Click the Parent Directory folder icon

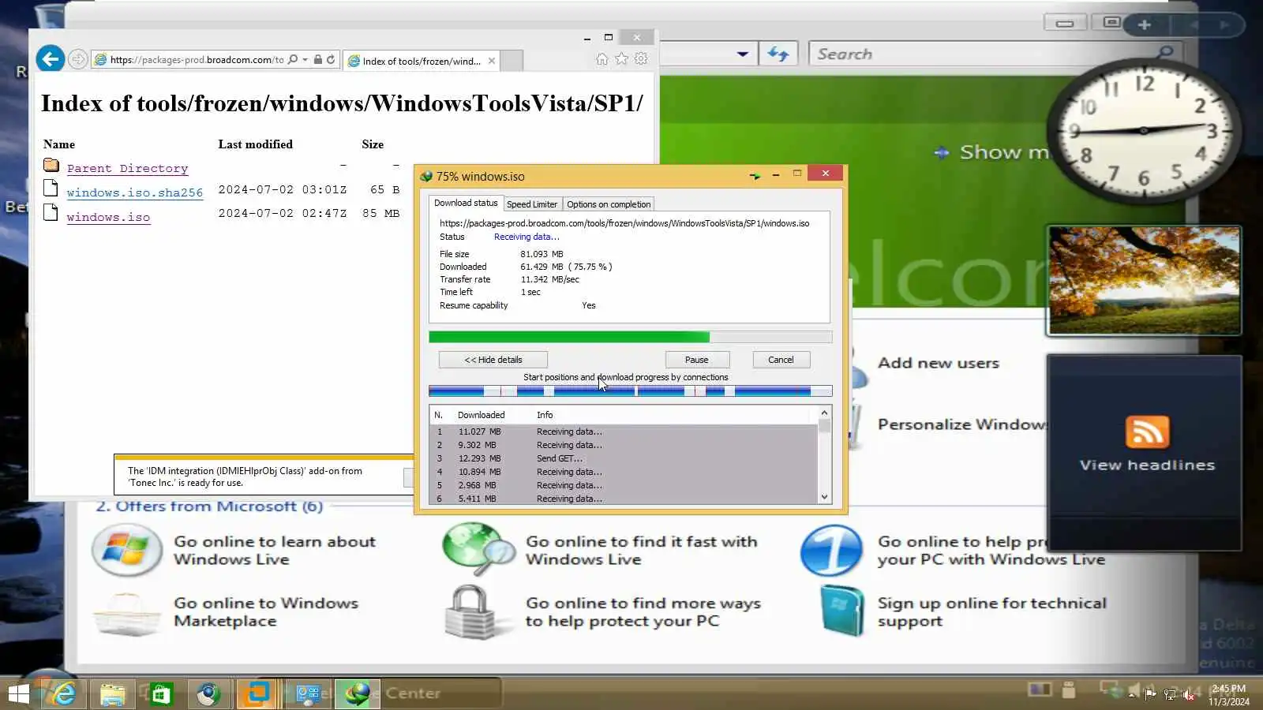[x=51, y=165]
